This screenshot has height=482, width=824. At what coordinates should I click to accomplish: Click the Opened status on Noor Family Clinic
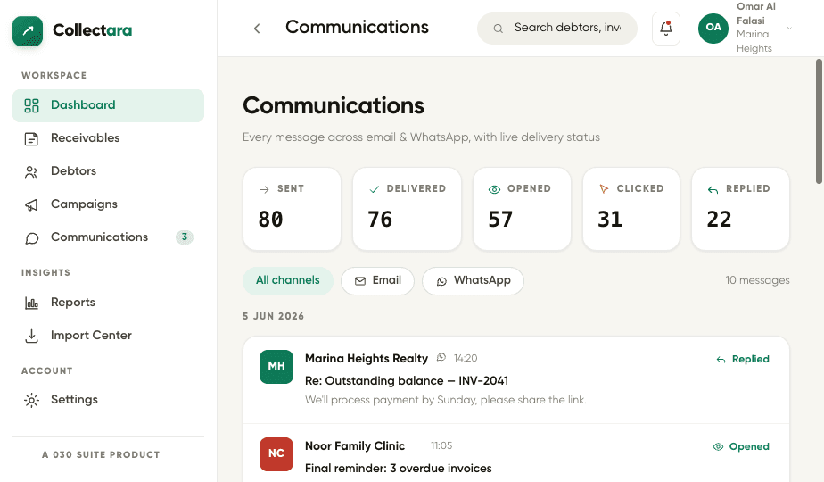(741, 447)
